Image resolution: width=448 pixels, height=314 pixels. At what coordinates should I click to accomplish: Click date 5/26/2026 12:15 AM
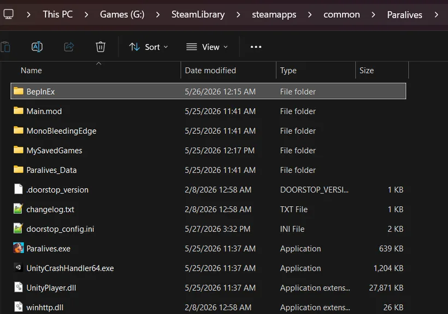(220, 91)
